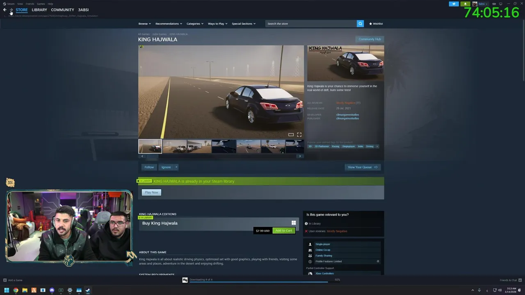Click left arrow on thumbnail strip
The width and height of the screenshot is (525, 295).
[142, 156]
